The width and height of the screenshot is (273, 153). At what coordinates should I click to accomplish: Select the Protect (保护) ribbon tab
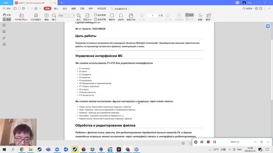tap(91, 8)
